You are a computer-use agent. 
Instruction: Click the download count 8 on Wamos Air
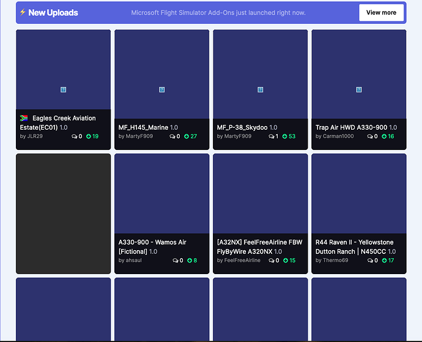point(195,261)
